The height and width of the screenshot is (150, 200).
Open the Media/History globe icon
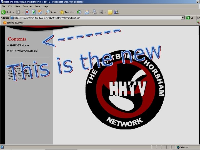(79, 12)
